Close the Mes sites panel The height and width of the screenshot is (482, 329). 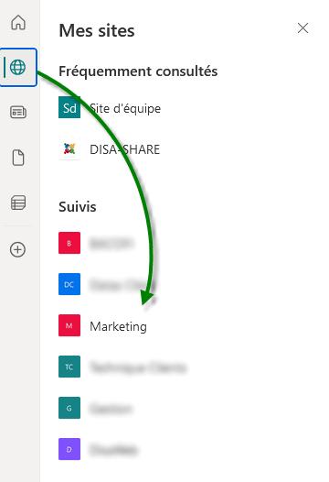302,28
